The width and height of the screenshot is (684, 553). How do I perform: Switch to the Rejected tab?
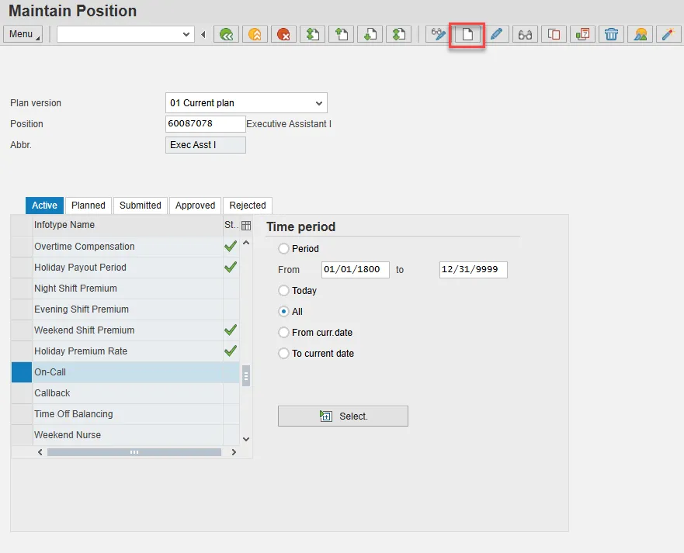(x=248, y=206)
